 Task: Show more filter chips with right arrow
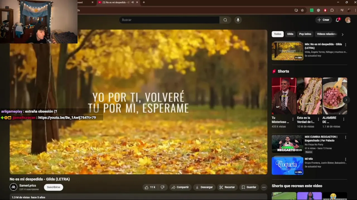[342, 34]
